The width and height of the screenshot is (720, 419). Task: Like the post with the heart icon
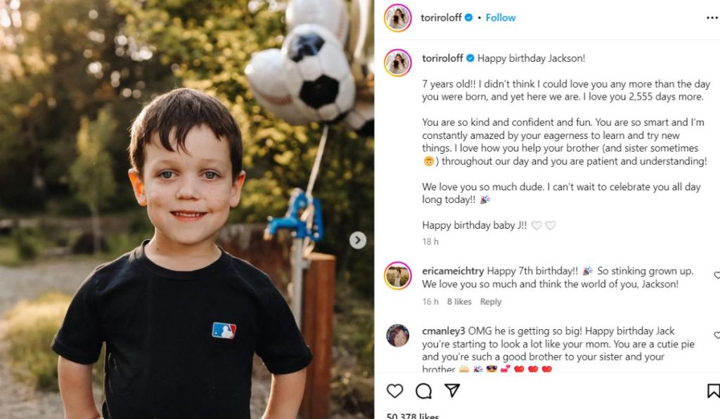395,391
